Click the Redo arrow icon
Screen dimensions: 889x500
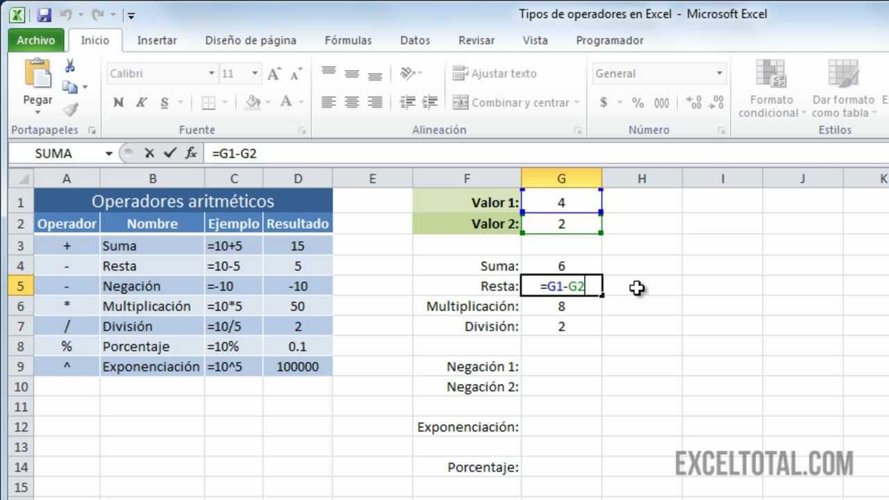(98, 14)
